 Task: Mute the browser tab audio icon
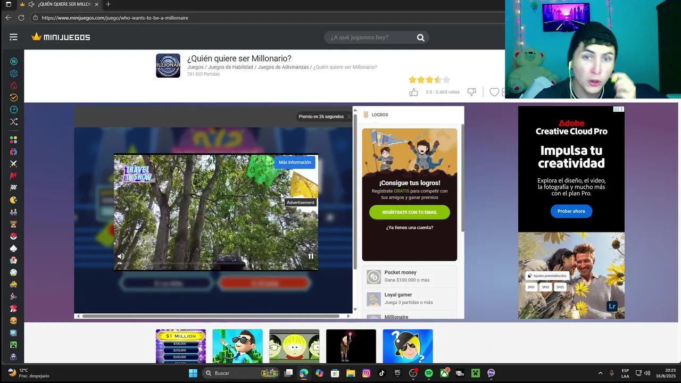pyautogui.click(x=31, y=4)
